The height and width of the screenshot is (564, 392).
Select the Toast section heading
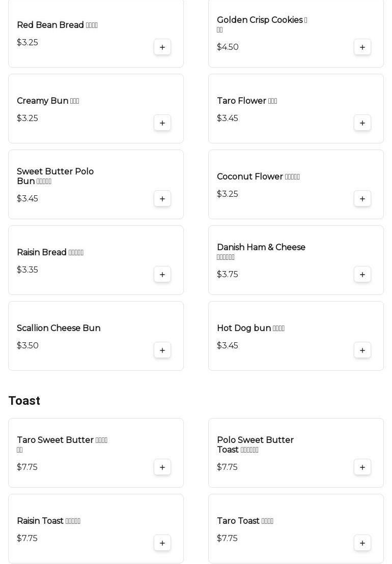click(x=24, y=401)
